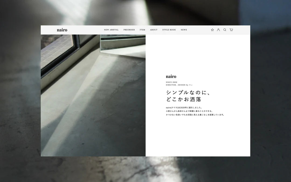Select ITEM in the navigation bar
This screenshot has height=182, width=291.
[142, 30]
